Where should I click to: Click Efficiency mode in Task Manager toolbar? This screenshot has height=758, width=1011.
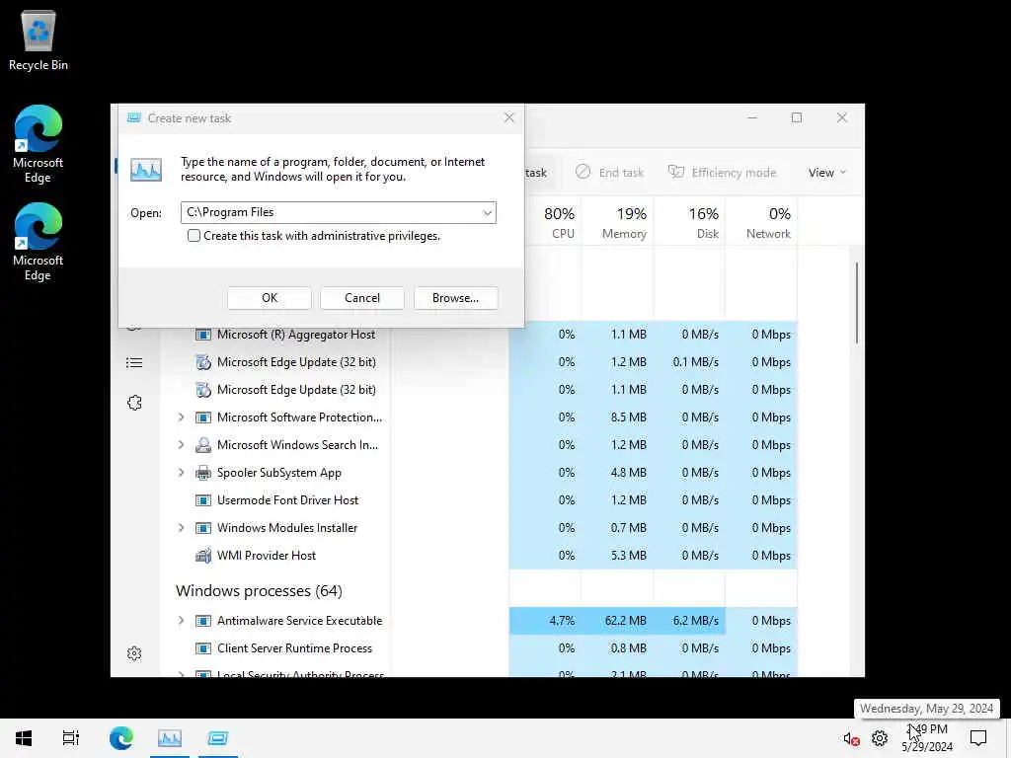[x=722, y=173]
